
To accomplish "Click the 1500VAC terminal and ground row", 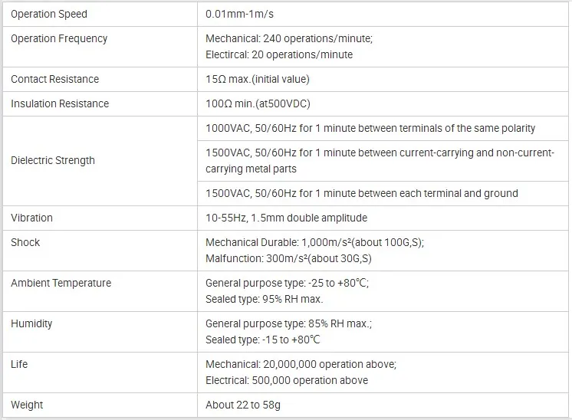I will pos(362,193).
